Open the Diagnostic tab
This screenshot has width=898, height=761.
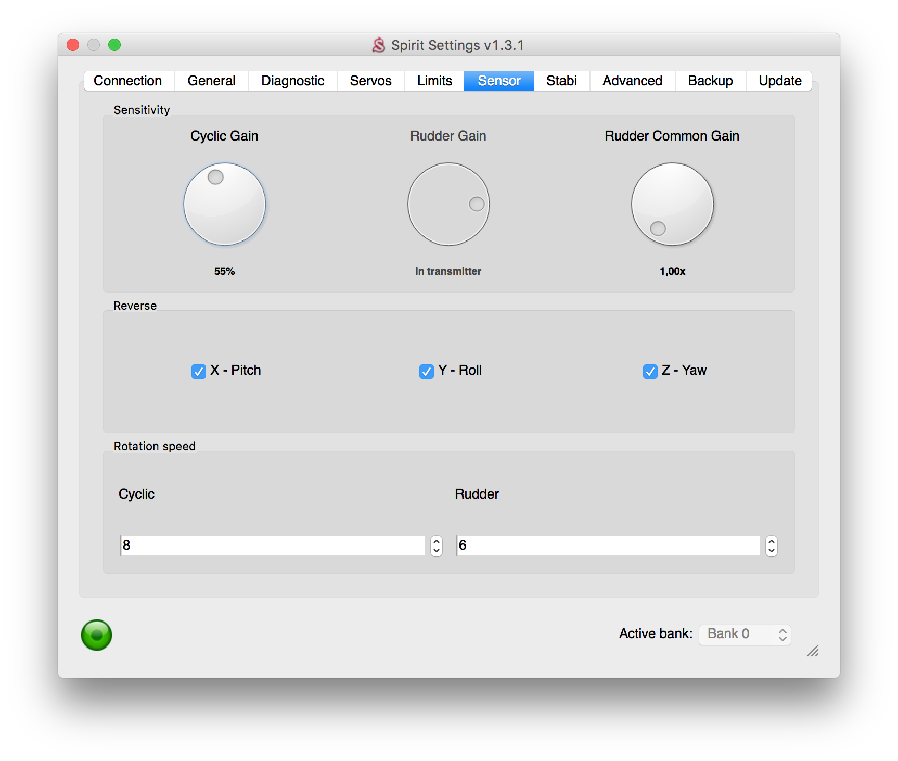pyautogui.click(x=292, y=81)
